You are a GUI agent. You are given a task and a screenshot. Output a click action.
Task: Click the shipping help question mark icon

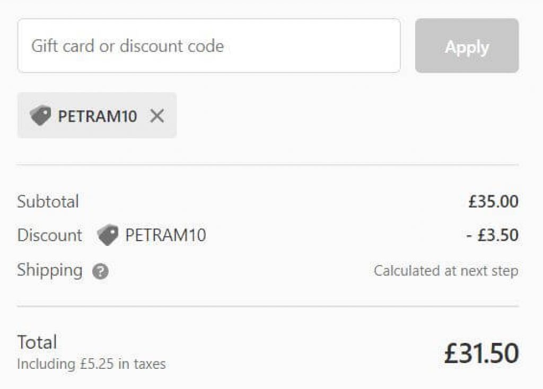coord(100,272)
